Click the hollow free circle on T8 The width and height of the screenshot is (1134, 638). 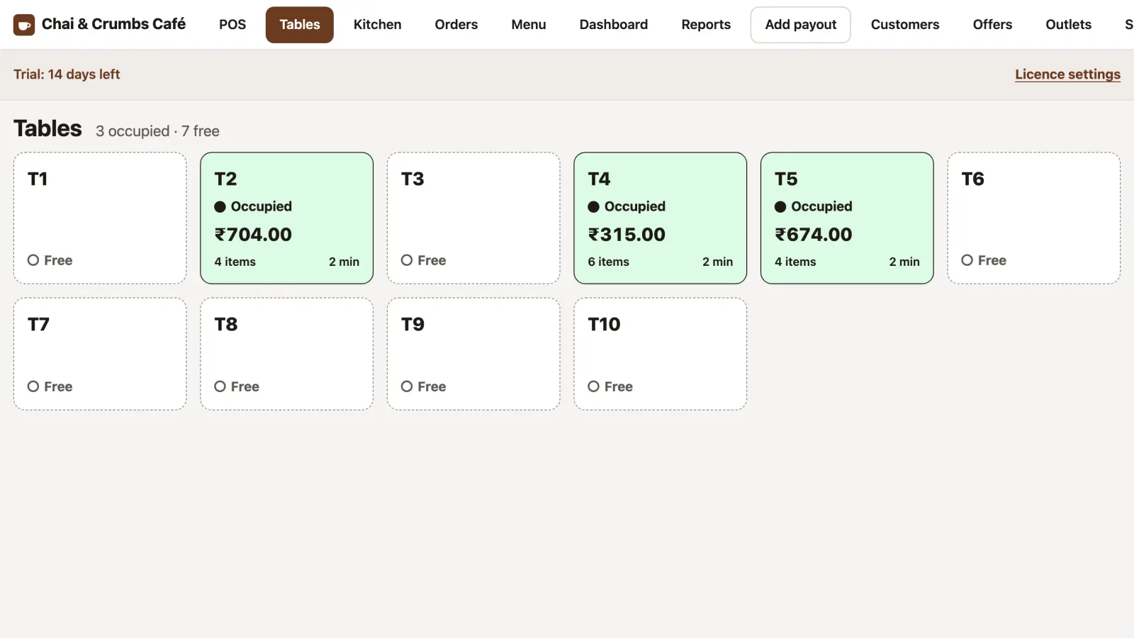tap(220, 386)
